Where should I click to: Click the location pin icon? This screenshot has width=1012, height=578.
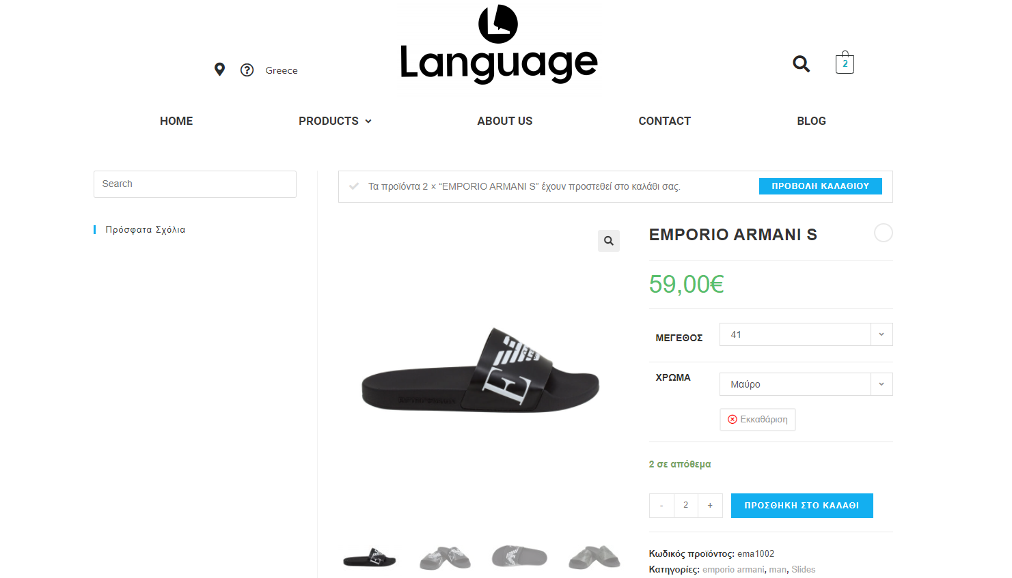219,70
